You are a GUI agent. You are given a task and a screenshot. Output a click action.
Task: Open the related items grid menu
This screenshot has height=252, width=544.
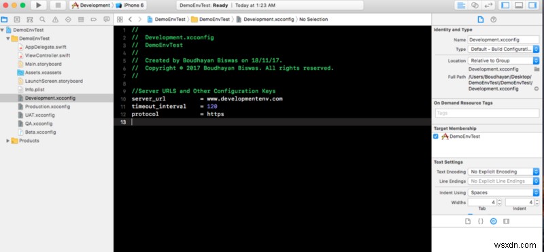[120, 20]
